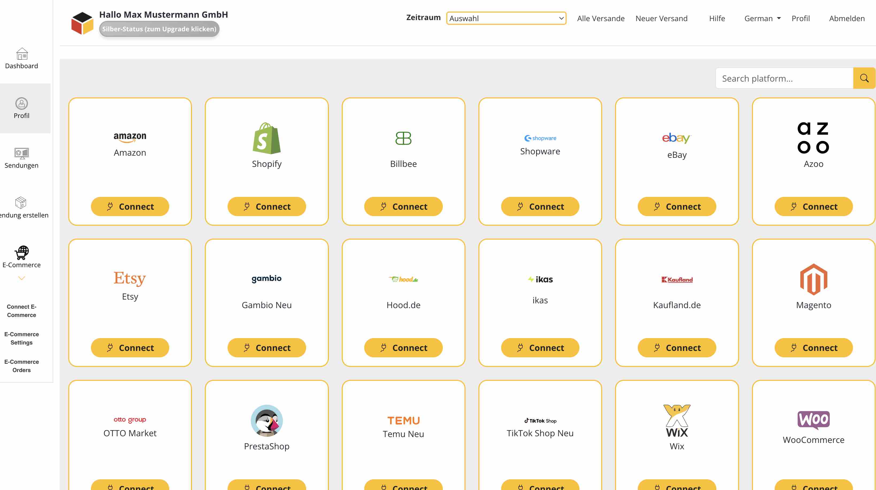The width and height of the screenshot is (876, 490).
Task: Connect the Shopware platform
Action: point(540,206)
